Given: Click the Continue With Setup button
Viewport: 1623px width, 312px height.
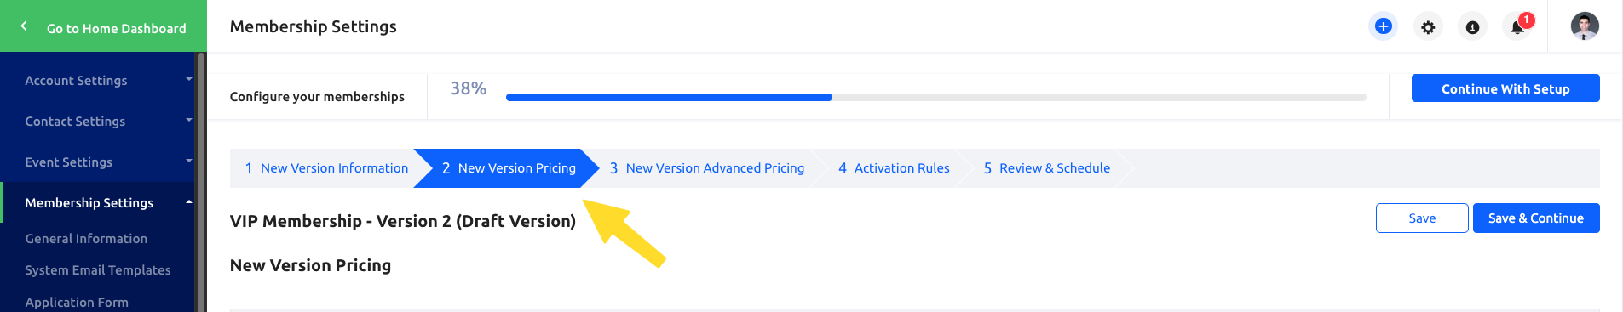Looking at the screenshot, I should point(1505,88).
